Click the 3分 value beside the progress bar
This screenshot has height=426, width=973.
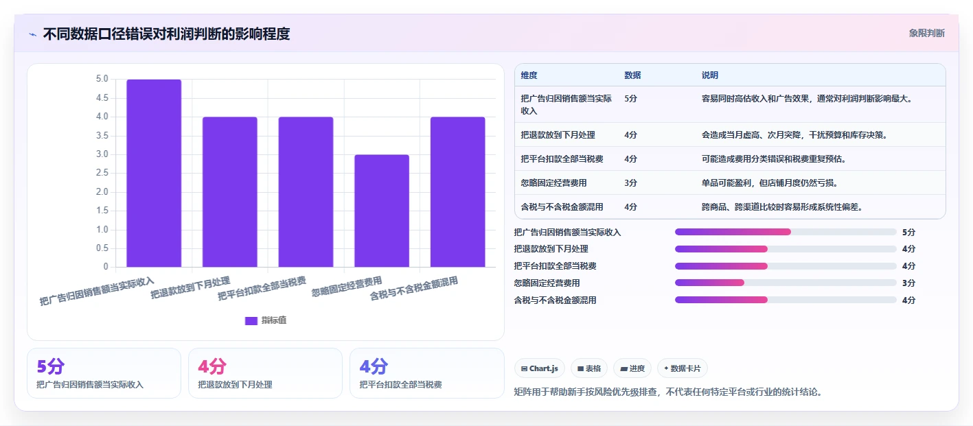pos(908,283)
